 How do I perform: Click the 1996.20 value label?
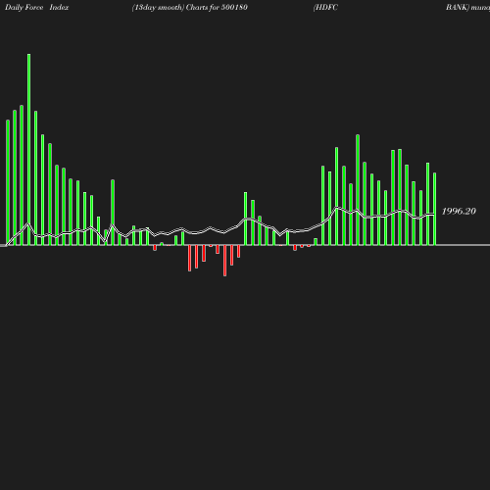(x=459, y=212)
